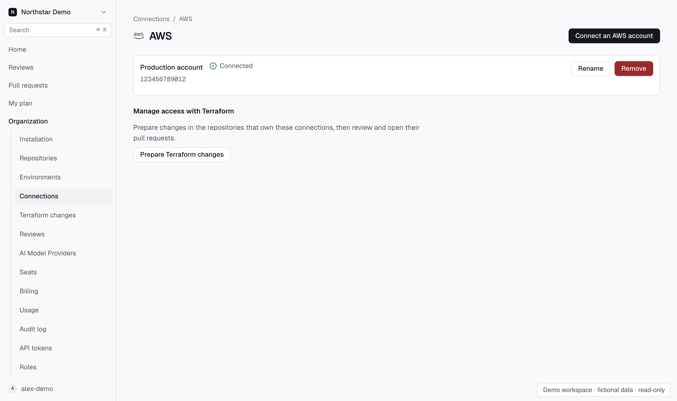Screen dimensions: 677x401
Task: Focus the Search input field
Action: (x=58, y=30)
